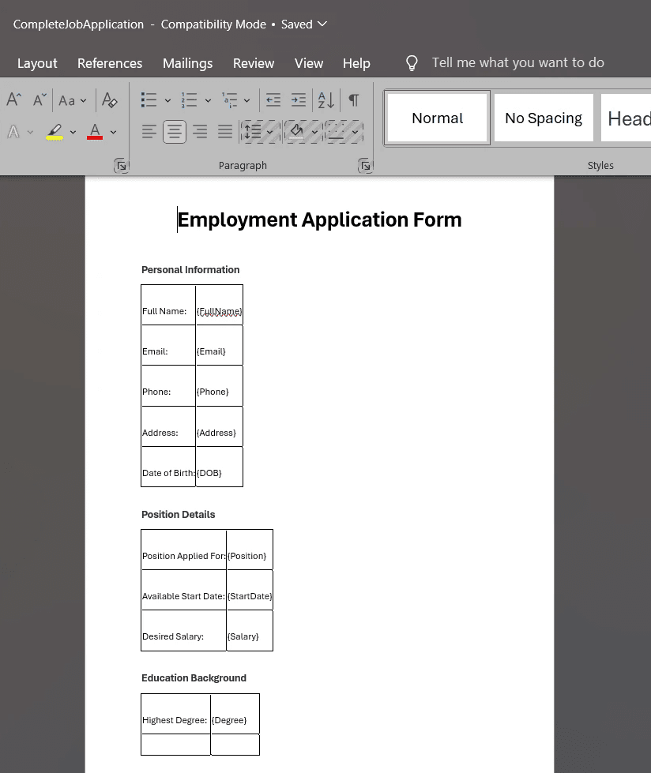
Task: Open the Borders dropdown arrow
Action: pos(355,132)
